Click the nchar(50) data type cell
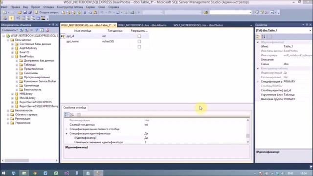 point(115,42)
